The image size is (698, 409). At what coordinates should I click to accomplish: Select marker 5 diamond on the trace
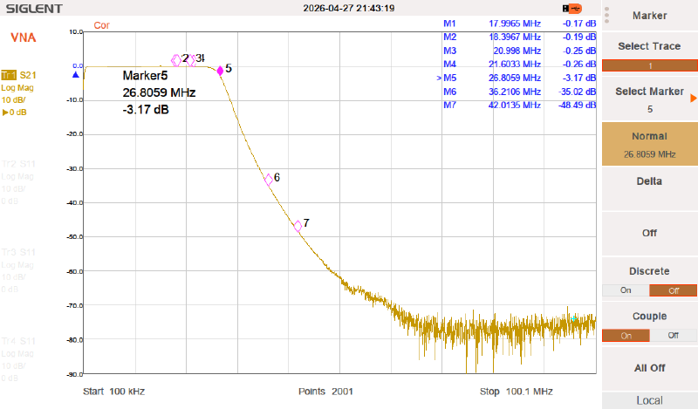[x=220, y=71]
